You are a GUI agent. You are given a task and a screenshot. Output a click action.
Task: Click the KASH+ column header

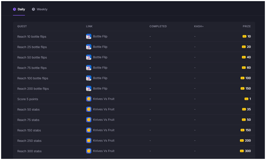point(199,26)
